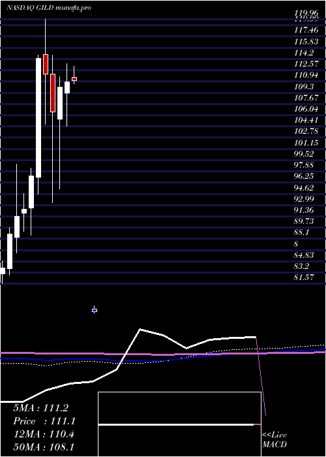Click the 94.62 price axis label
The height and width of the screenshot is (457, 326).
pyautogui.click(x=304, y=188)
